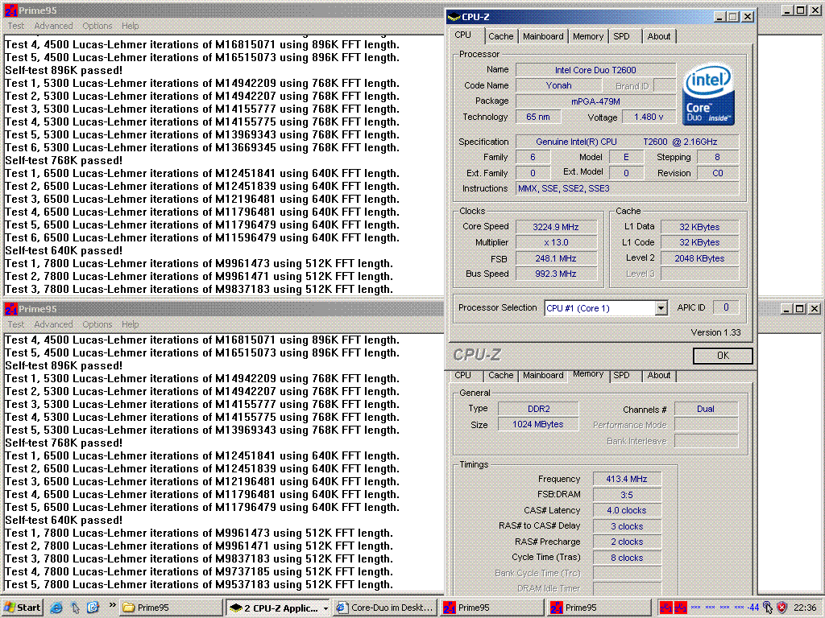Open Help menu in lower Prime95 window
Viewport: 825px width, 618px height.
pyautogui.click(x=130, y=324)
